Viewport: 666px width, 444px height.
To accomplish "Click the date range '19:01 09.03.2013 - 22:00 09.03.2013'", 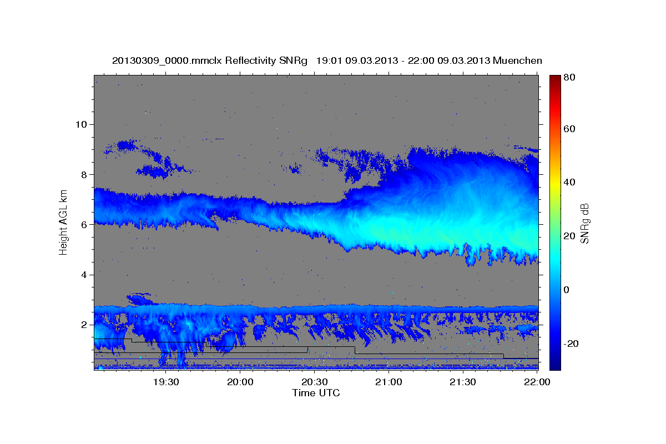I will click(402, 60).
